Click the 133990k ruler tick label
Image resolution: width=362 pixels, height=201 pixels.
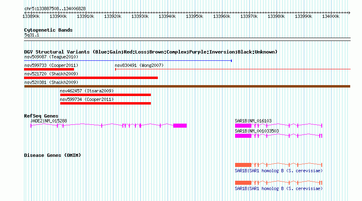click(x=303, y=17)
